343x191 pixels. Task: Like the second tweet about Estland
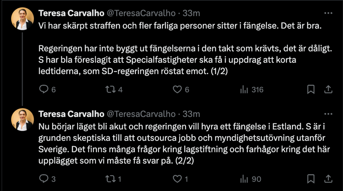(177, 179)
